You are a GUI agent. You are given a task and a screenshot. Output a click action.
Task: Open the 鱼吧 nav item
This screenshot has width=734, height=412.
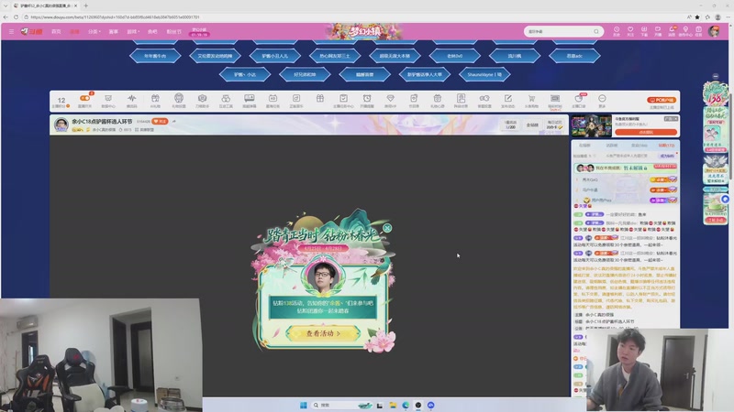point(152,32)
